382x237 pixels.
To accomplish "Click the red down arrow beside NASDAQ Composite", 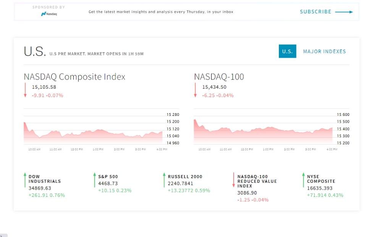I will point(25,90).
